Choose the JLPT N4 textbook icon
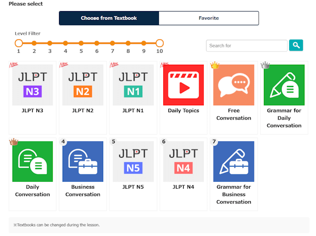The width and height of the screenshot is (316, 236). point(183,161)
